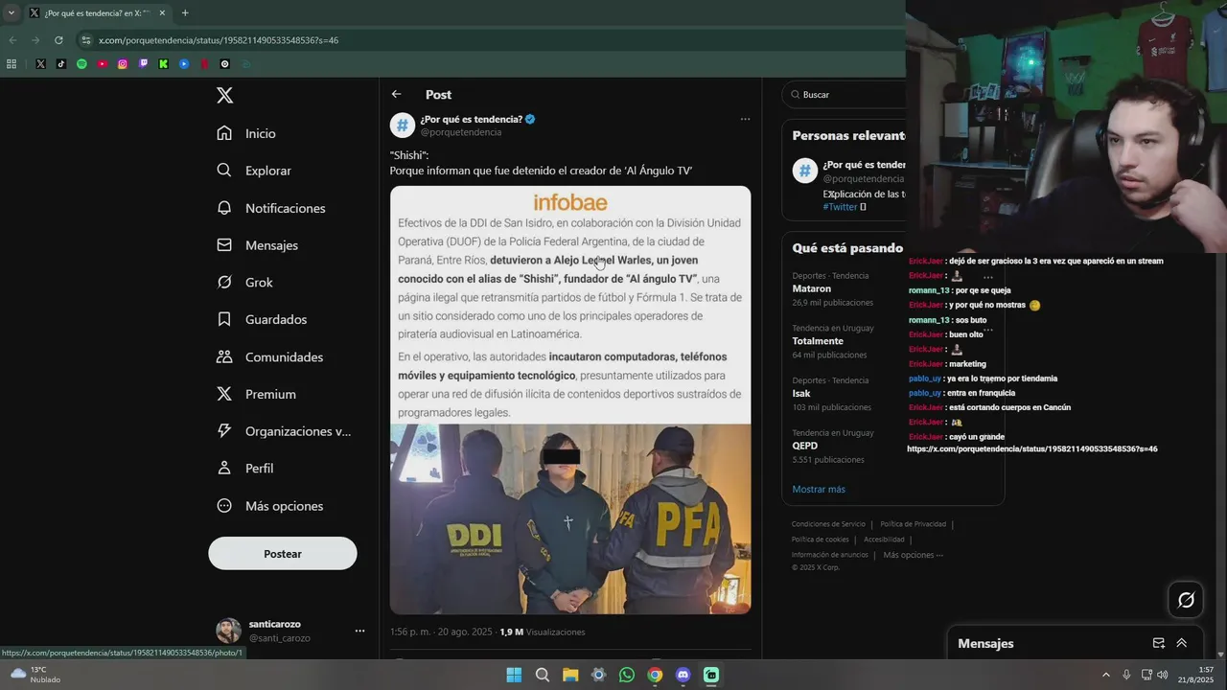Open Guardados bookmark icon
The height and width of the screenshot is (690, 1227).
point(224,319)
